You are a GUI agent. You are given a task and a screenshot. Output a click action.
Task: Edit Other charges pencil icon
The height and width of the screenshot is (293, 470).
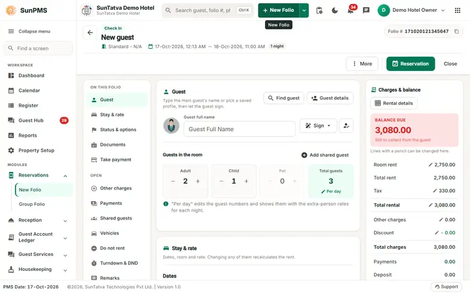point(441,219)
